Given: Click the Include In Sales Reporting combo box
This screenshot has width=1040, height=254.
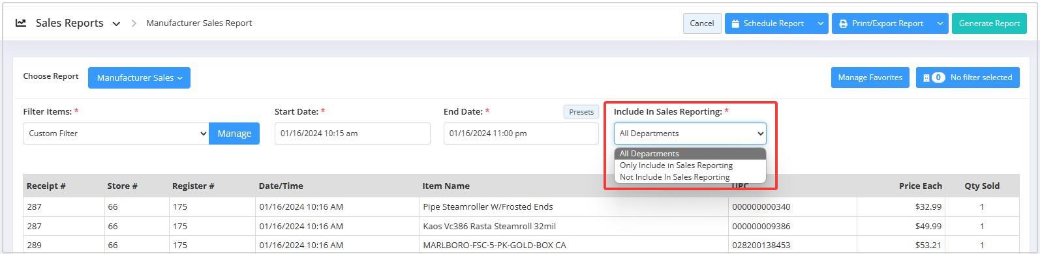Looking at the screenshot, I should click(x=690, y=134).
